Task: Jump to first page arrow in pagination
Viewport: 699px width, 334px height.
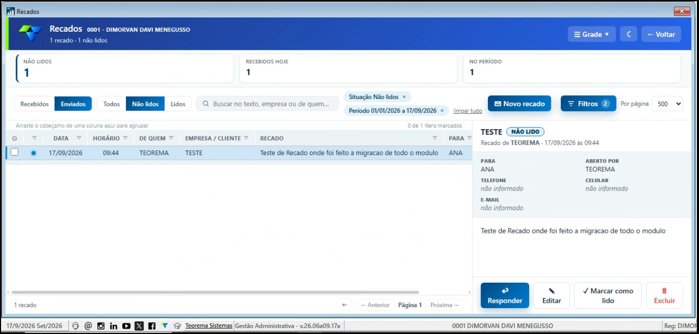Action: 344,305
